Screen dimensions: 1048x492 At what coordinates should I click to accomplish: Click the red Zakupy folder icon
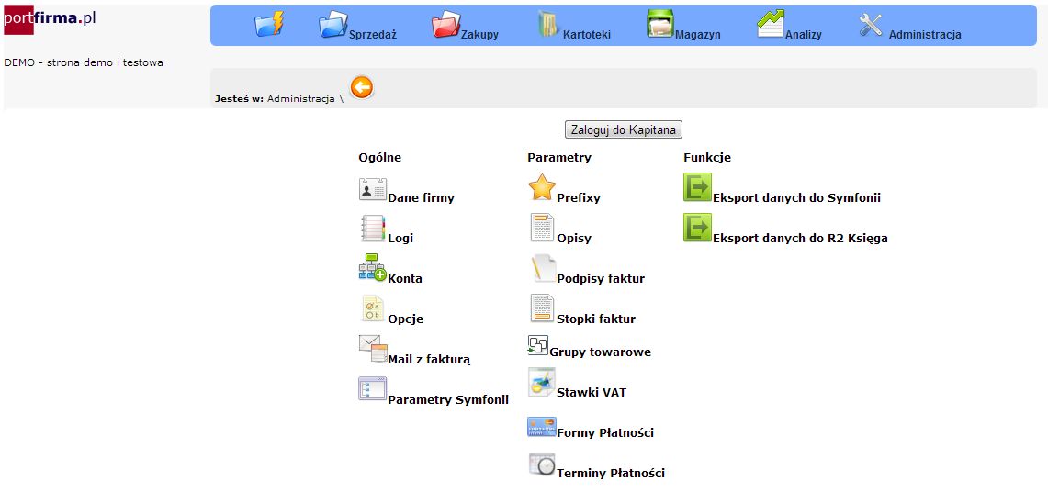click(x=445, y=24)
